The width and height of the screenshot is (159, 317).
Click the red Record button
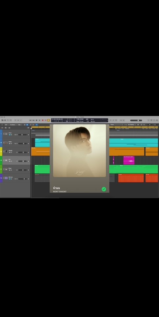tap(42, 120)
